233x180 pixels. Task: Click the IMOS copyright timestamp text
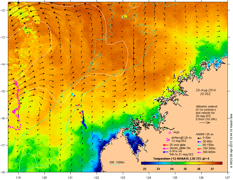[x=231, y=141]
